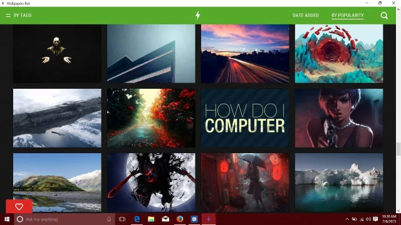Launch Microsoft Edge from taskbar

(x=137, y=219)
